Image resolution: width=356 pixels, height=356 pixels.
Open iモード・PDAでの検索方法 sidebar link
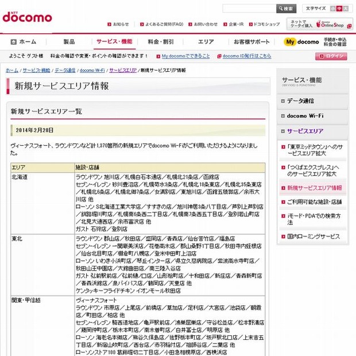[314, 219]
